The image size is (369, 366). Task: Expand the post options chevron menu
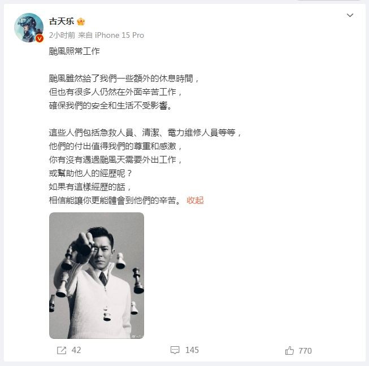[350, 15]
